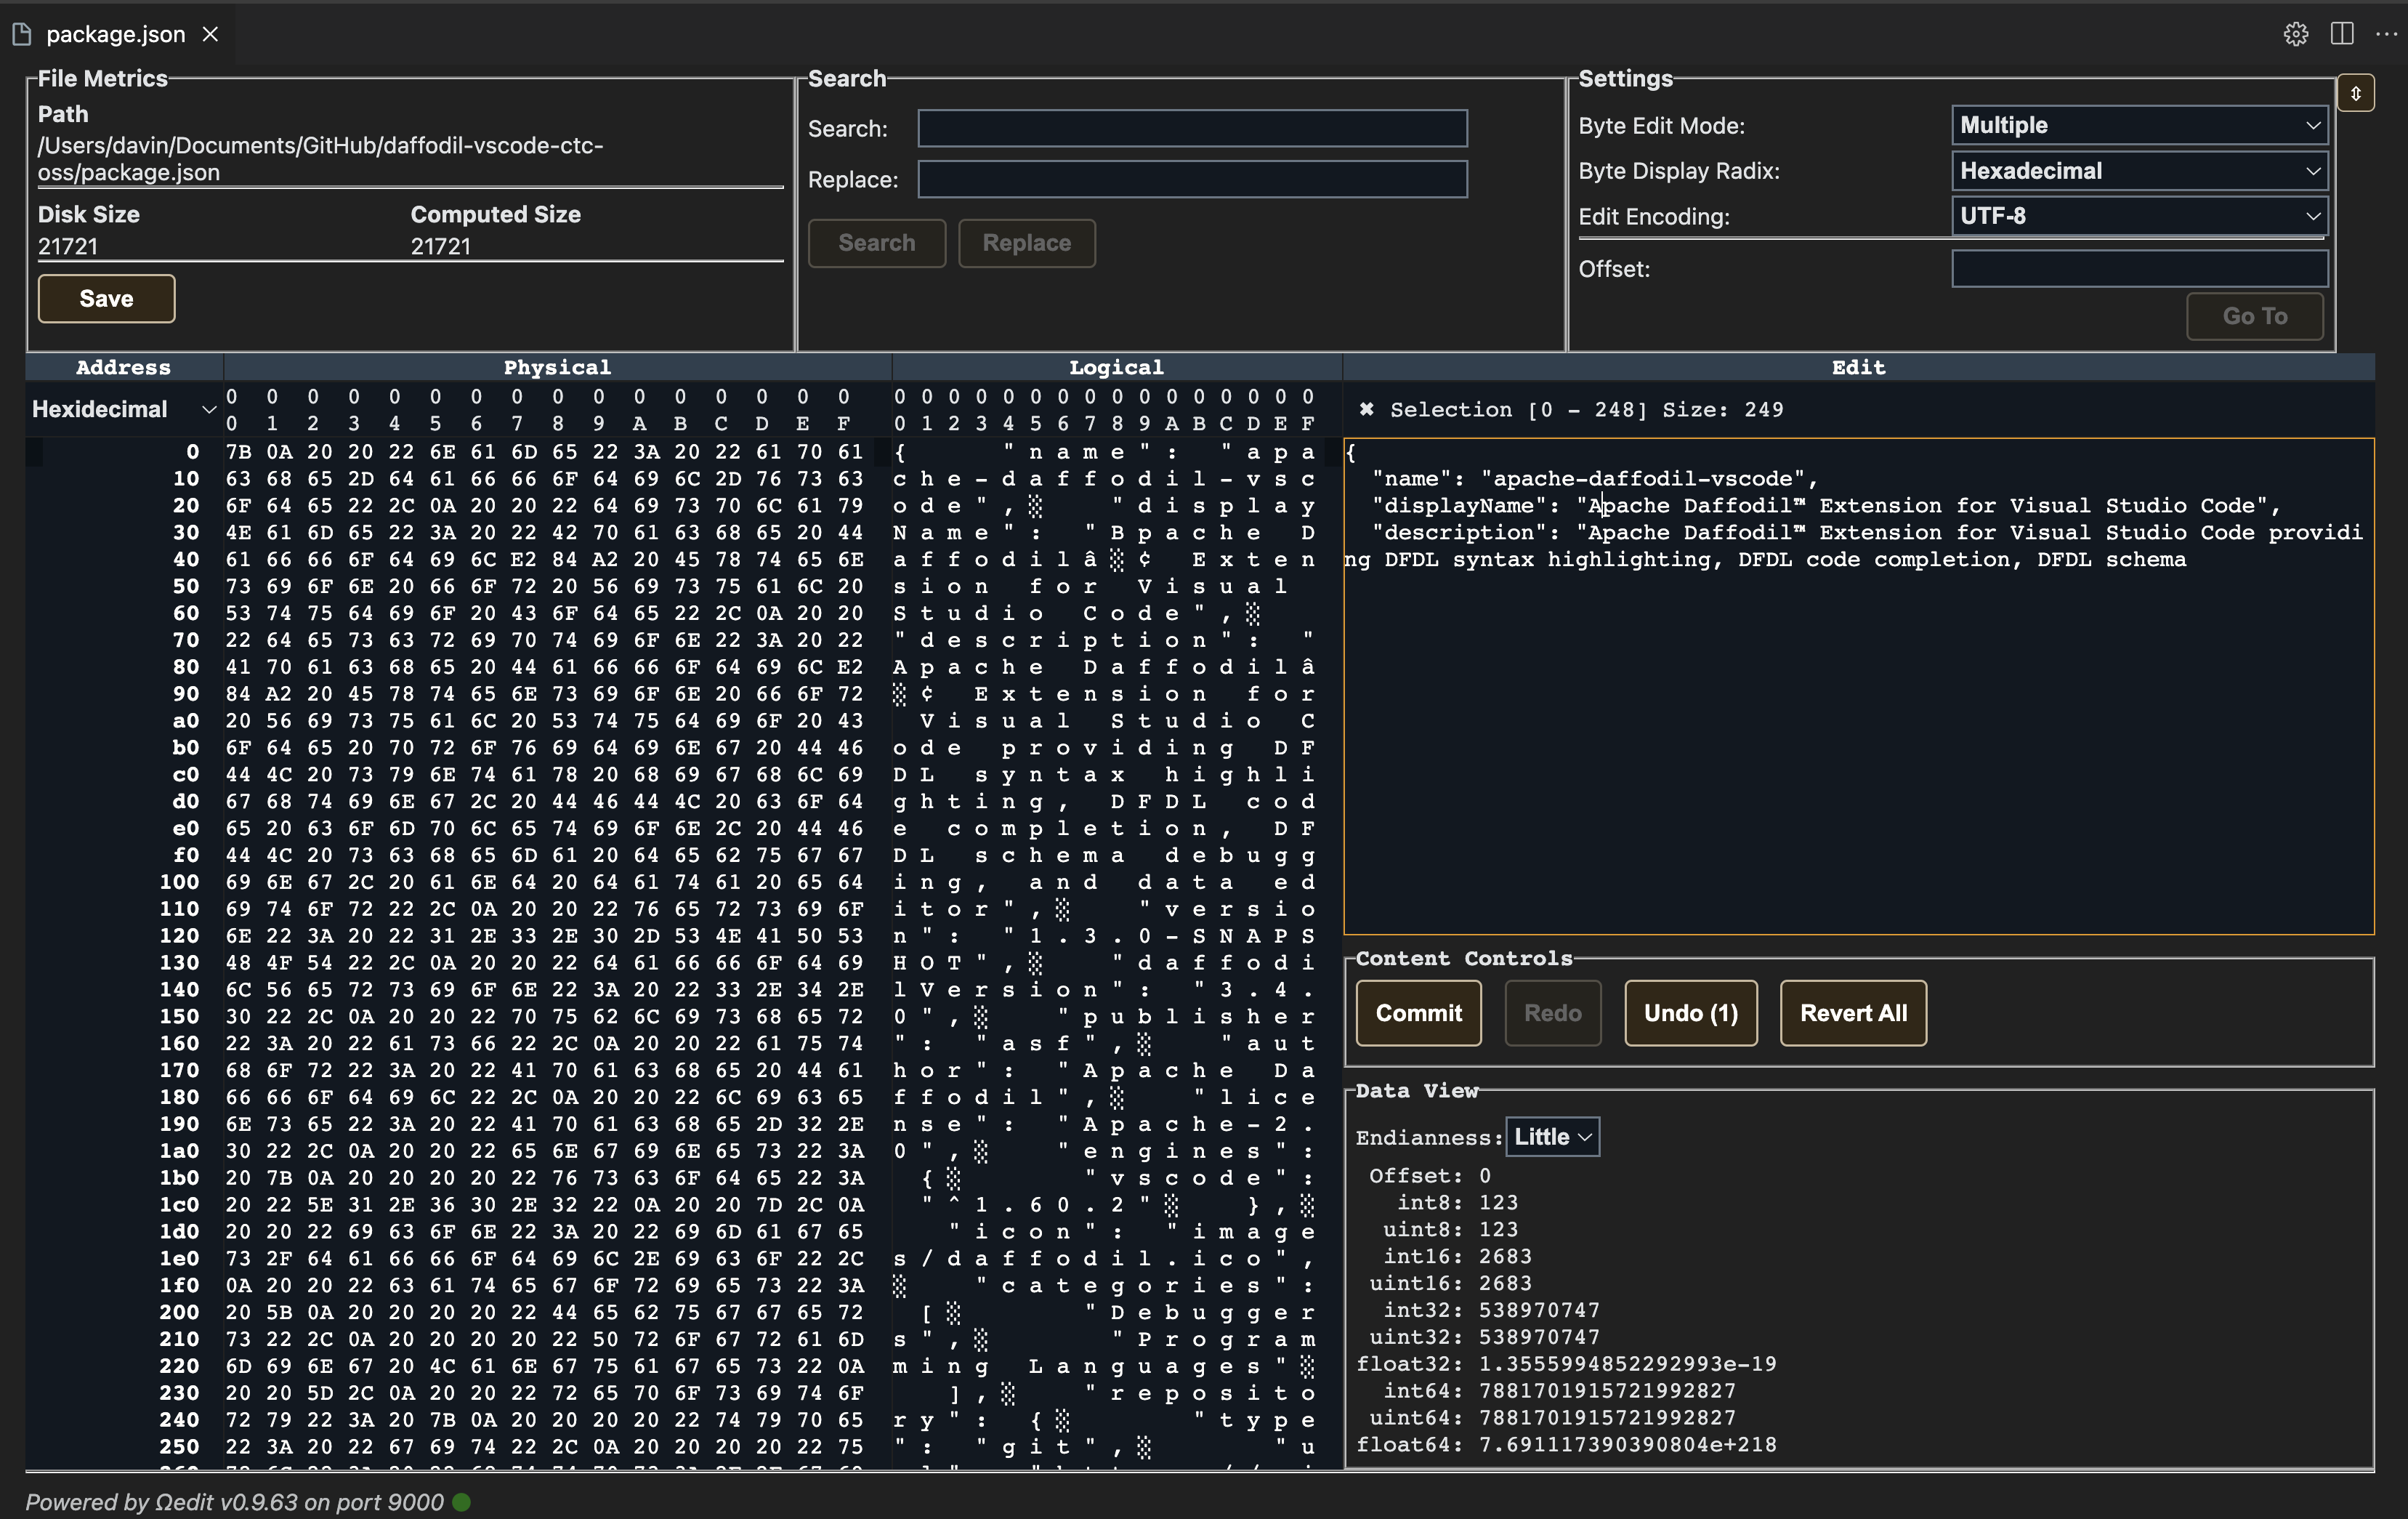Click the Replace button
The height and width of the screenshot is (1519, 2408).
[1026, 243]
